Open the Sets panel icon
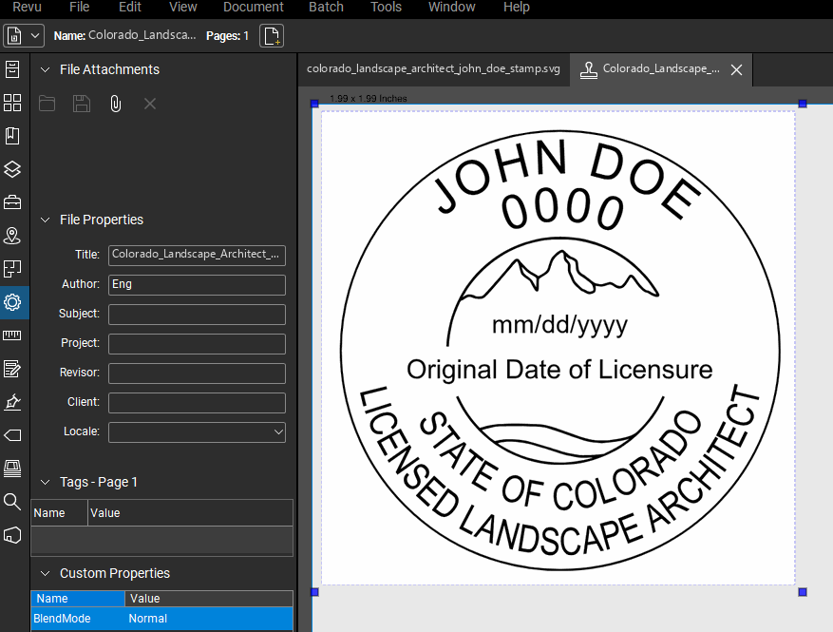 tap(12, 469)
